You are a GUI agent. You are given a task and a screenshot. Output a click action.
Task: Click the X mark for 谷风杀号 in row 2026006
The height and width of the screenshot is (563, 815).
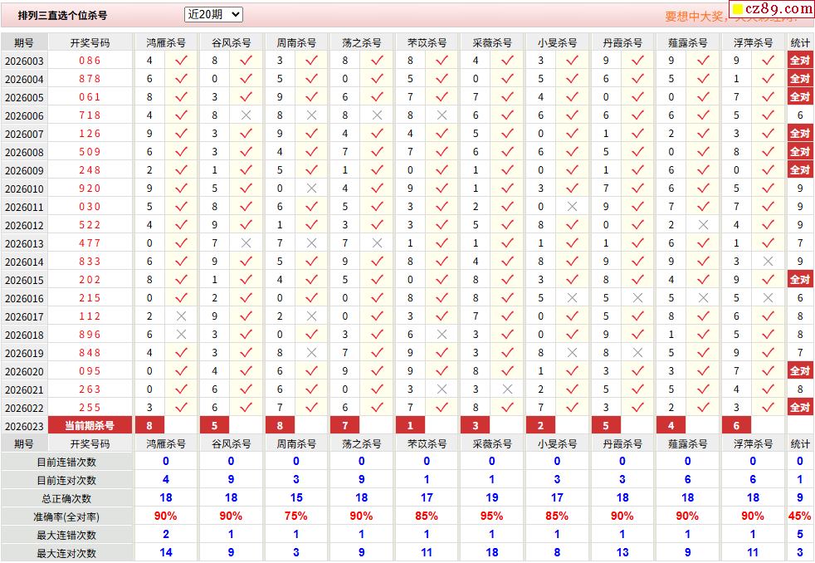click(246, 115)
